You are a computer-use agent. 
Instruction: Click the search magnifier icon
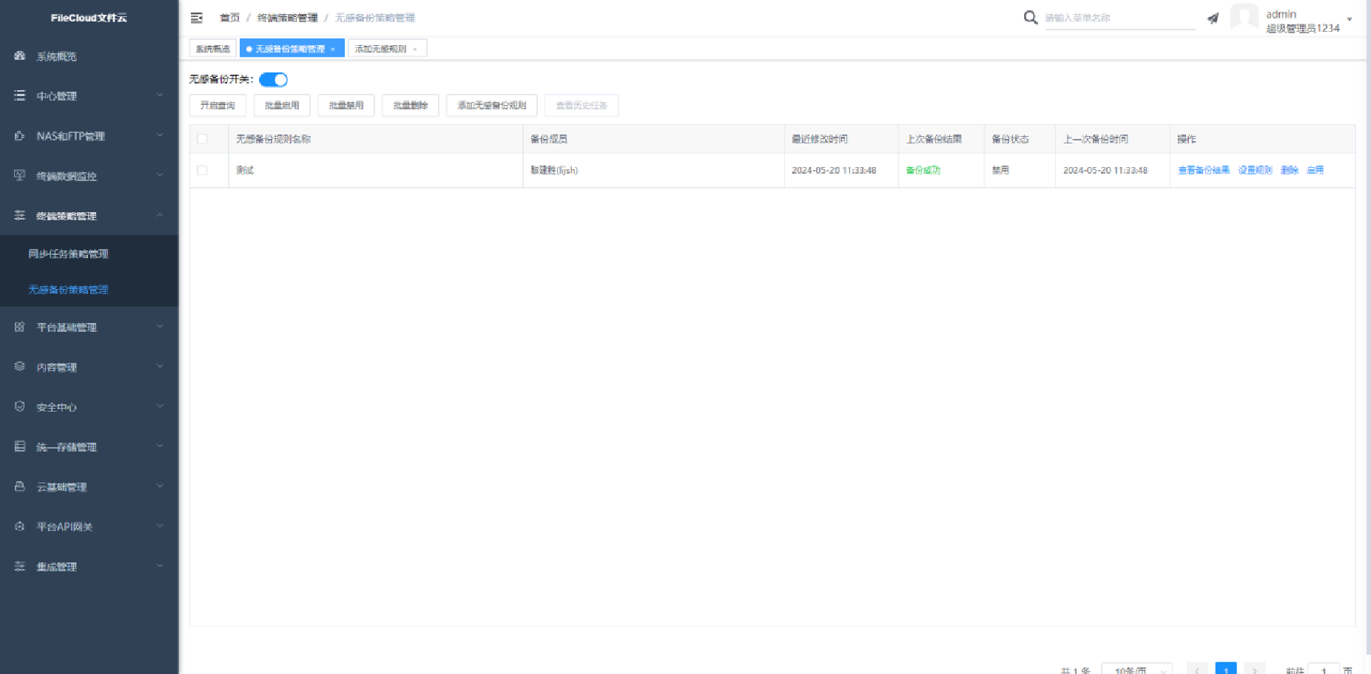1030,18
